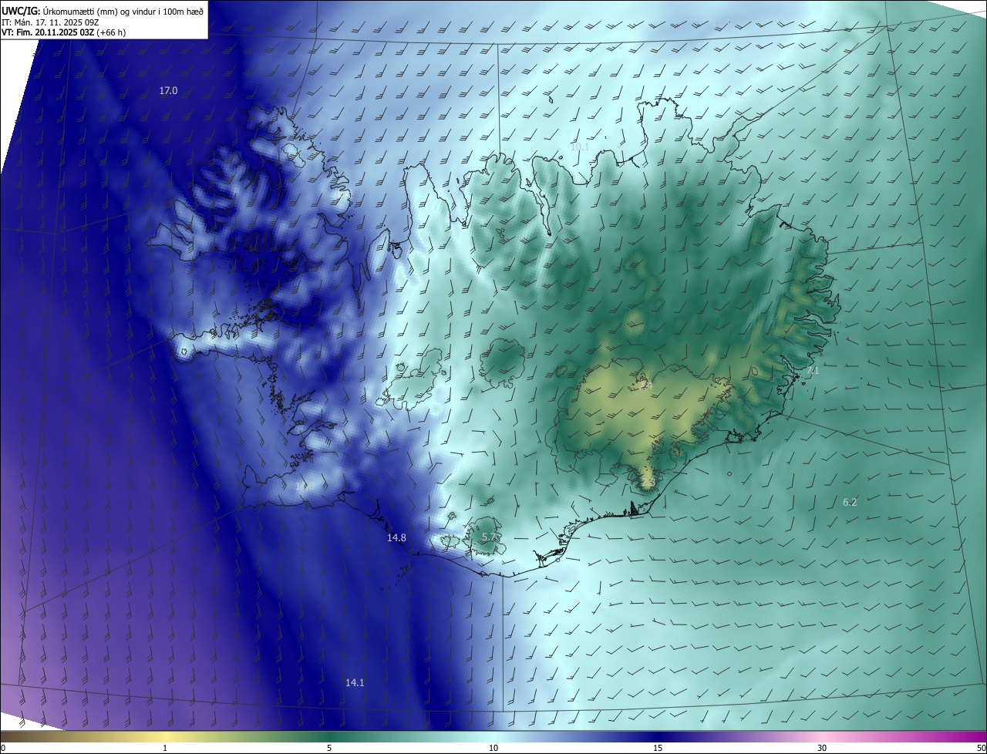Click the 6.2 value label over the sea
987x754 pixels.
[850, 502]
